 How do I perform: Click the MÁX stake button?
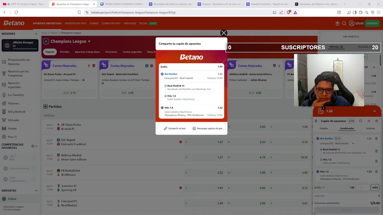[375, 188]
